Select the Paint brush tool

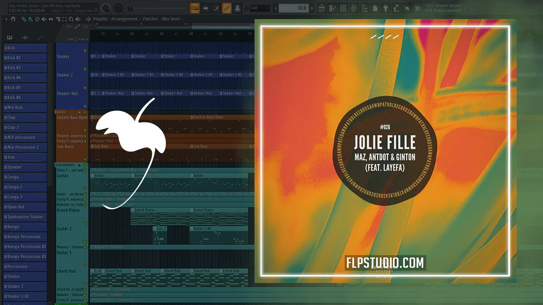pyautogui.click(x=31, y=19)
